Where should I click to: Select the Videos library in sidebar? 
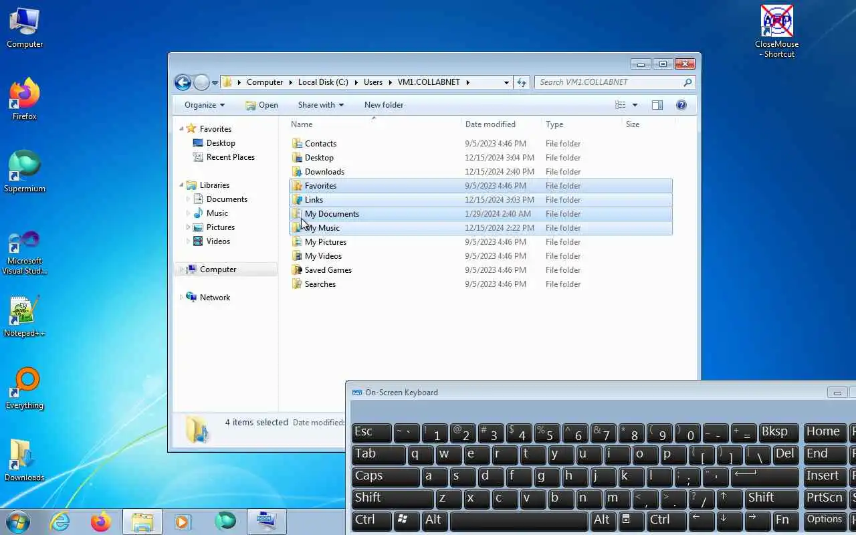(x=218, y=241)
